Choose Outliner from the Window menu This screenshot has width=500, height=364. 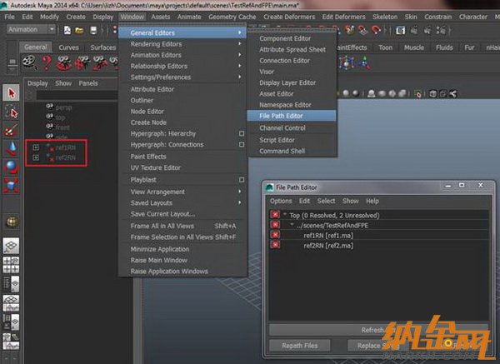tap(183, 100)
